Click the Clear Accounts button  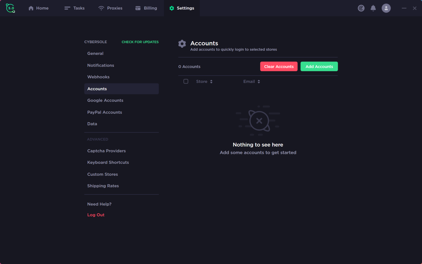[279, 67]
